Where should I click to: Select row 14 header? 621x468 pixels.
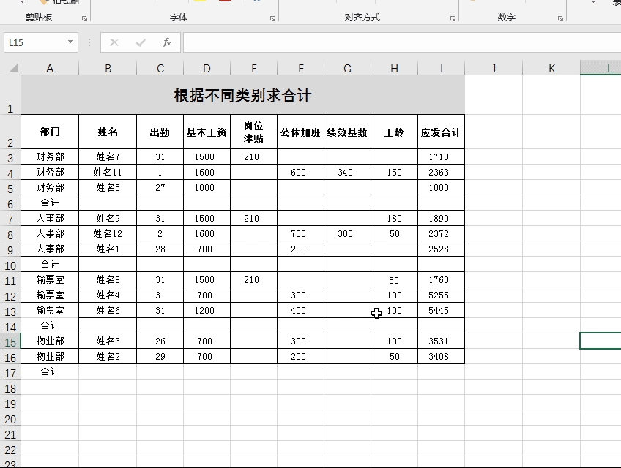click(x=10, y=326)
